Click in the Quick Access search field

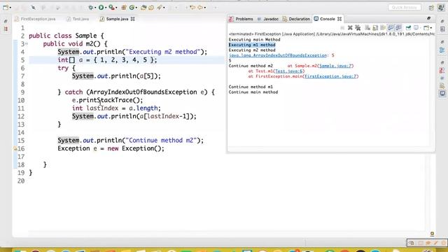point(405,8)
